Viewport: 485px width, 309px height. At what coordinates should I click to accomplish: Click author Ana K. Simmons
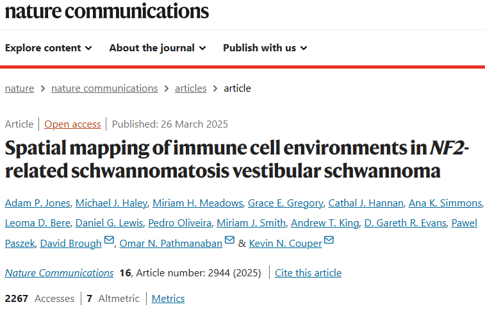445,203
